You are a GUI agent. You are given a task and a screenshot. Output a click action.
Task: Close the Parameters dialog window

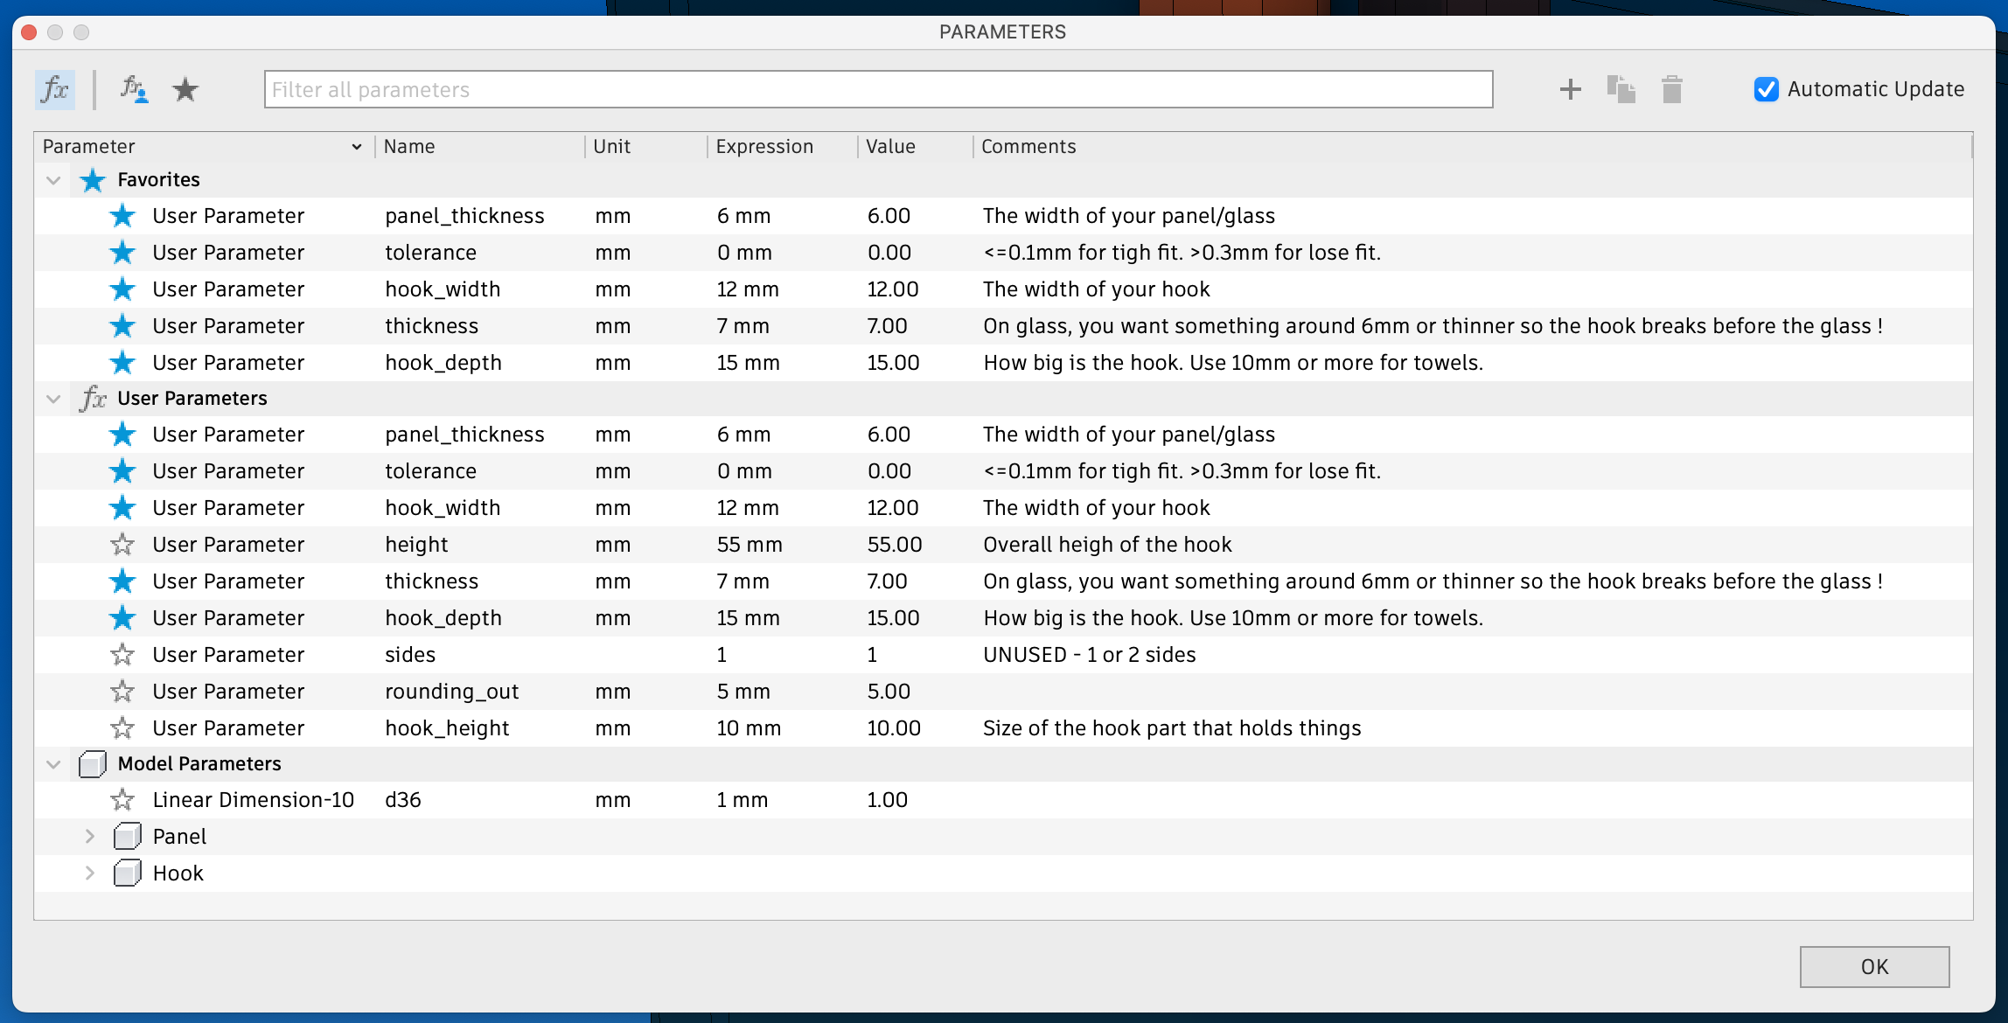[x=29, y=32]
